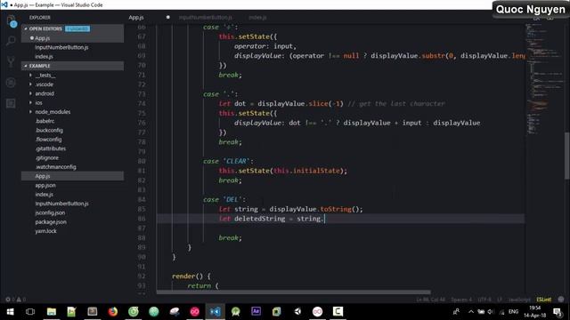Image resolution: width=570 pixels, height=320 pixels.
Task: Click the Windows Start button
Action: (10, 312)
